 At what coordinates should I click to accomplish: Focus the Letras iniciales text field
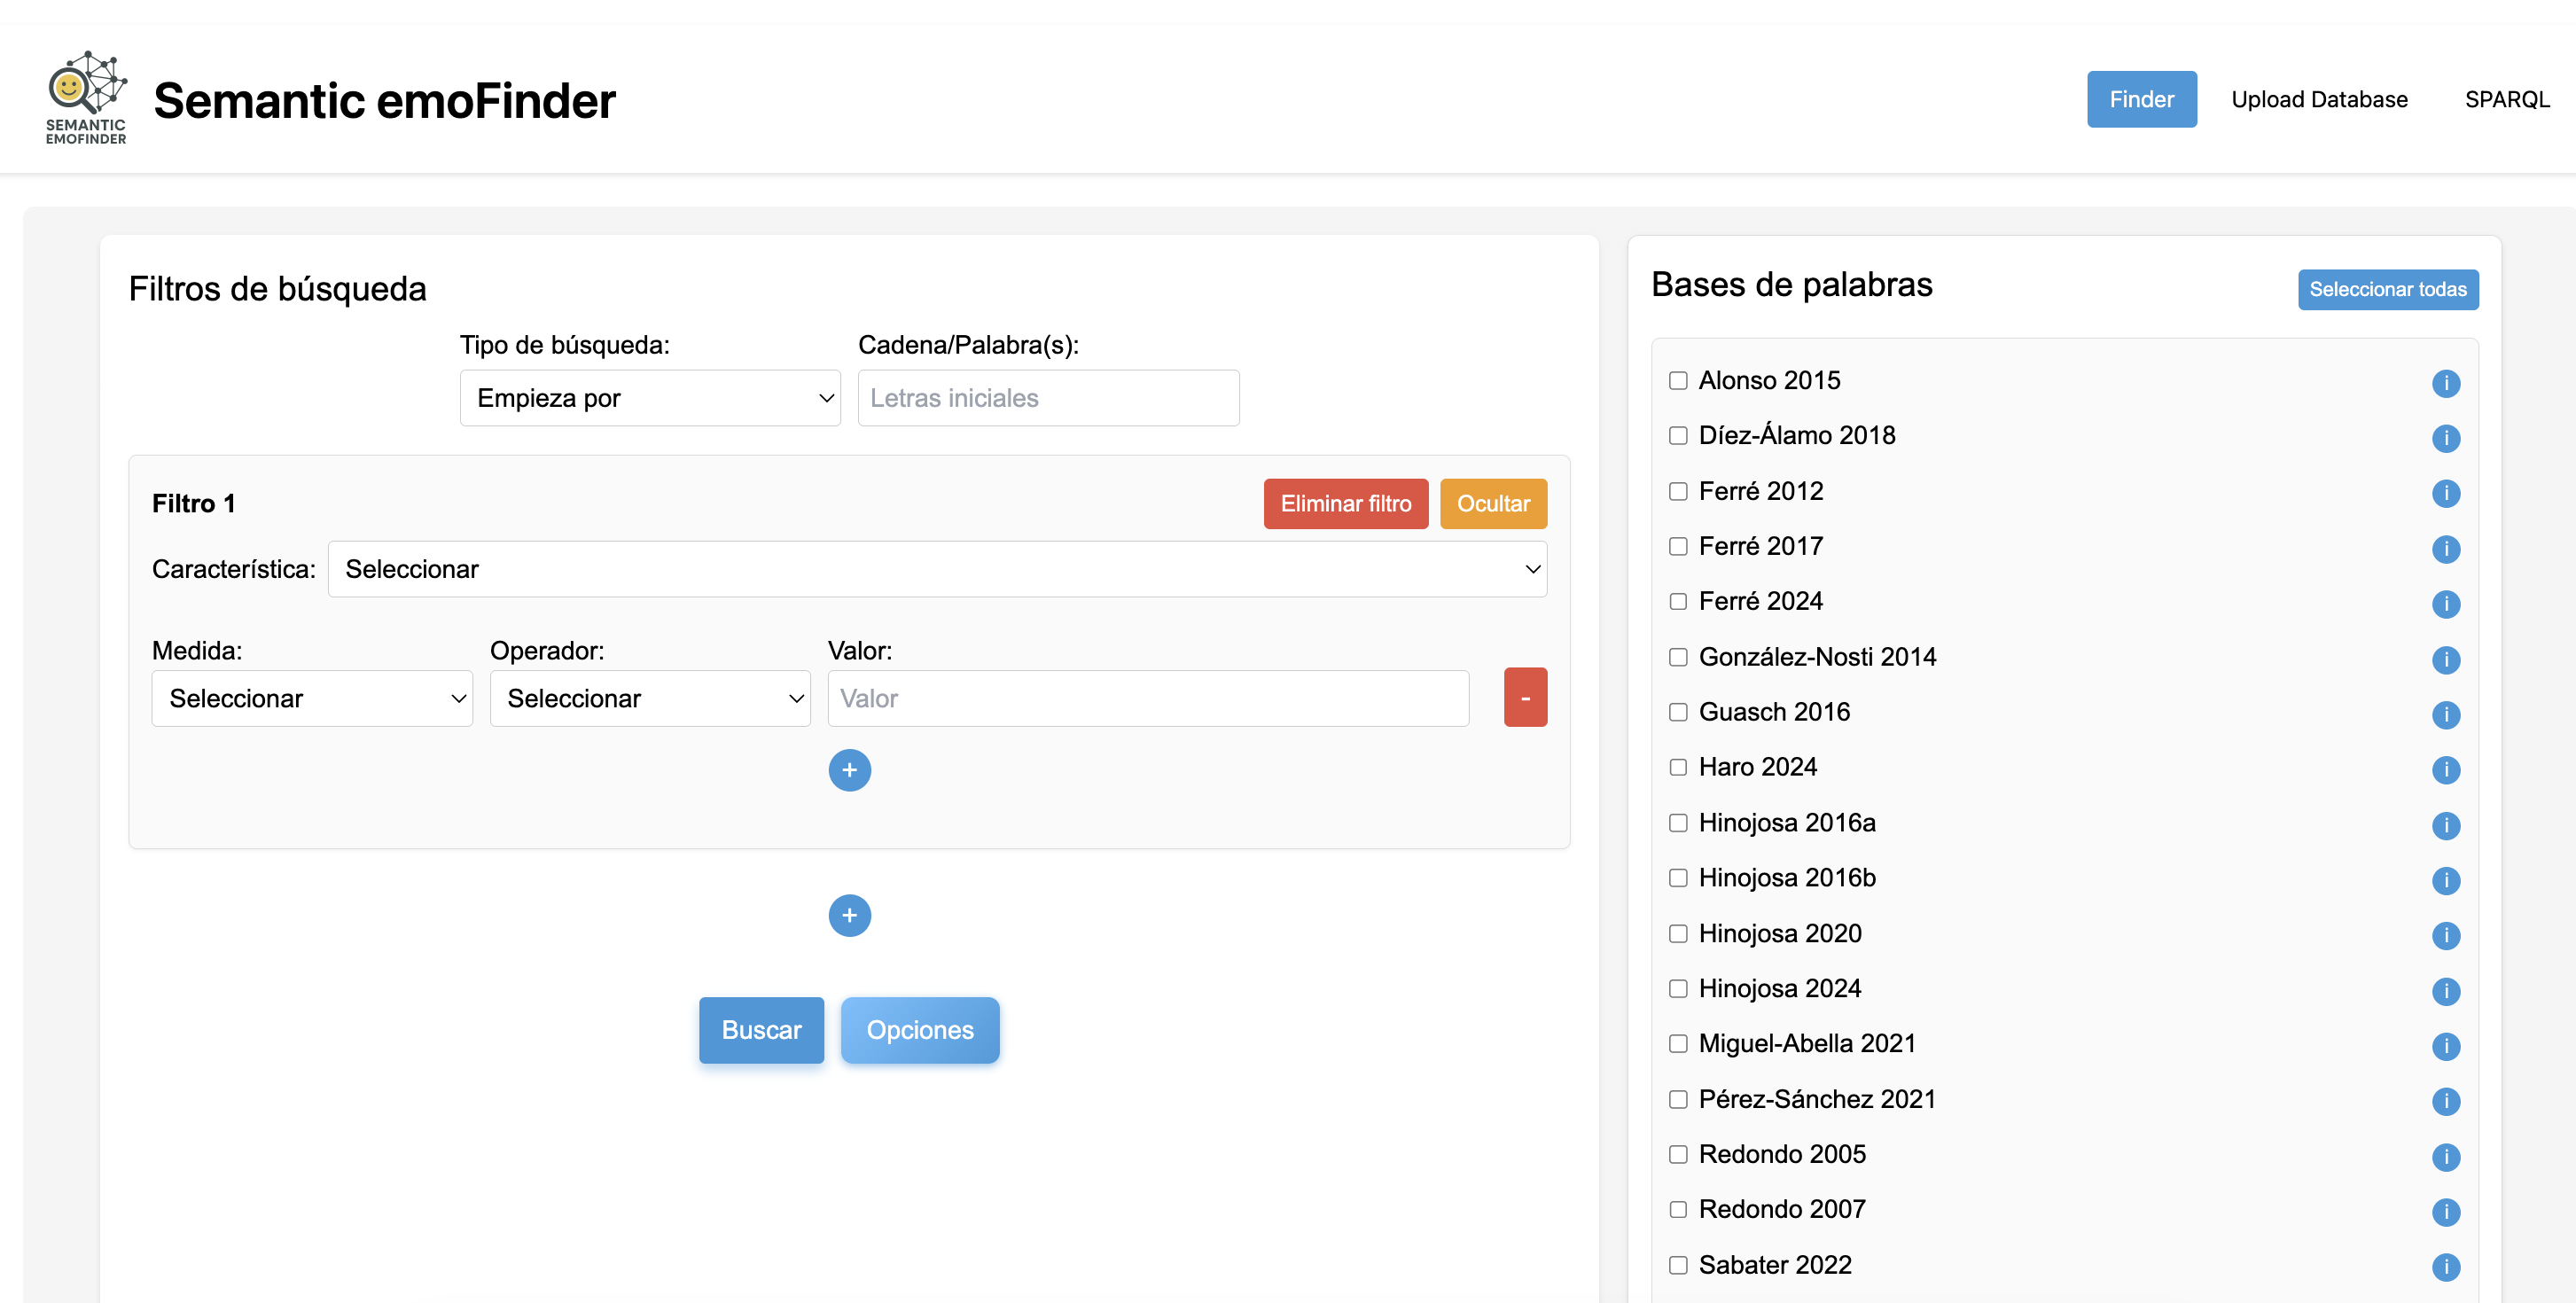point(1047,398)
